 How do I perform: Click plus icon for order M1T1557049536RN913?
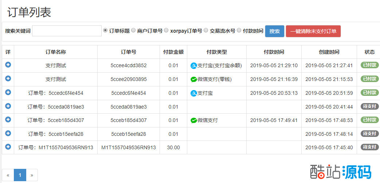[8, 147]
